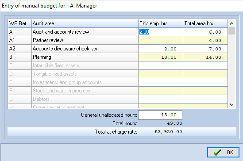The width and height of the screenshot is (243, 161).
Task: Click WP Ref cell A2
Action: tap(20, 49)
